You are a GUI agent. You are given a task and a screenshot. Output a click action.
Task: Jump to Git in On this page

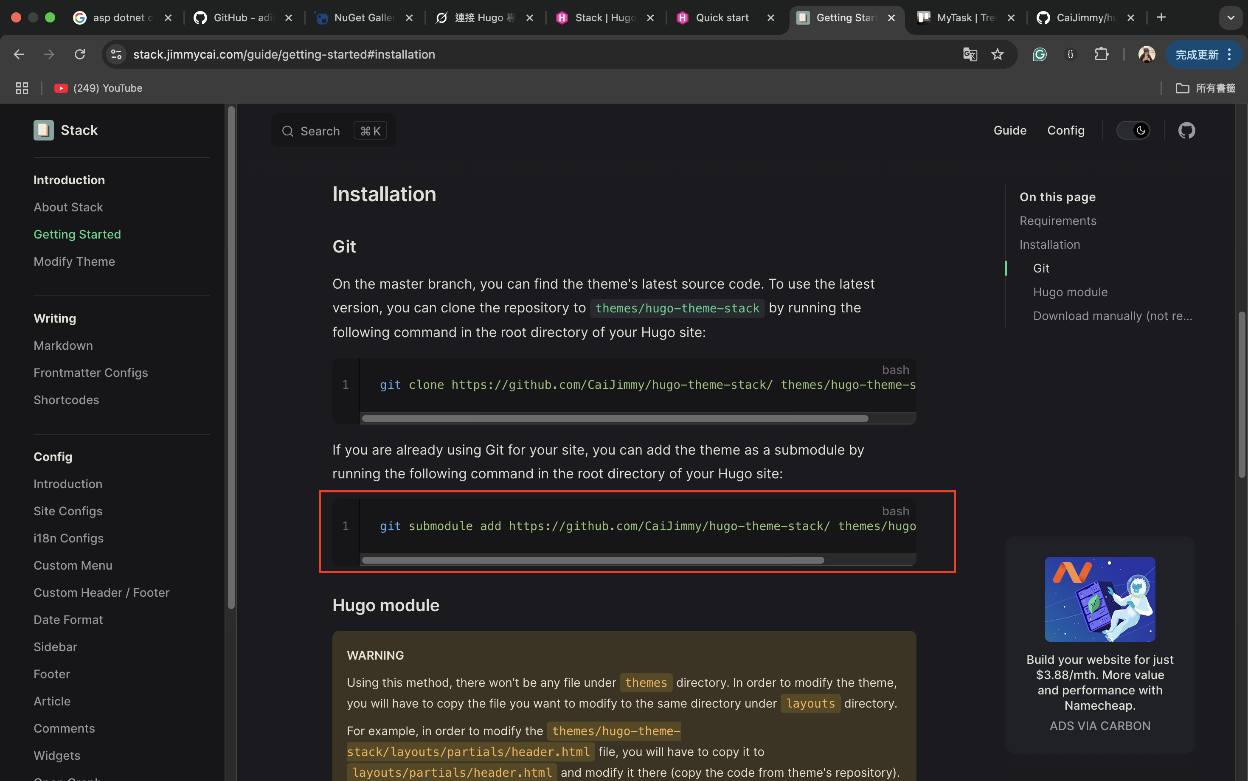pos(1040,268)
